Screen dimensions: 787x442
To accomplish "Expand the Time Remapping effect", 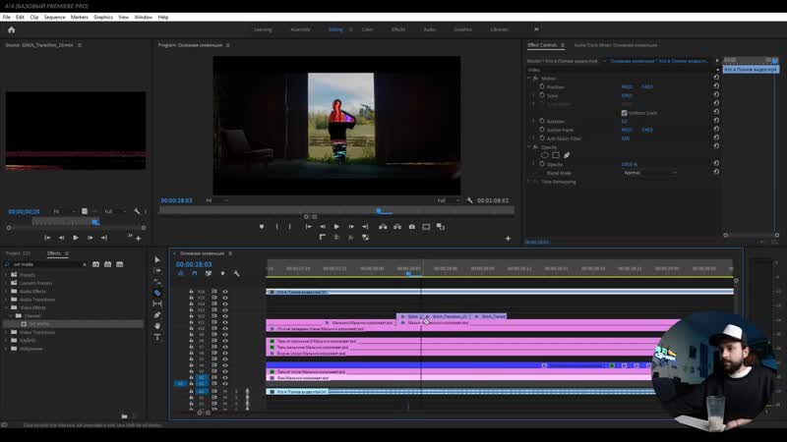I will pyautogui.click(x=529, y=182).
